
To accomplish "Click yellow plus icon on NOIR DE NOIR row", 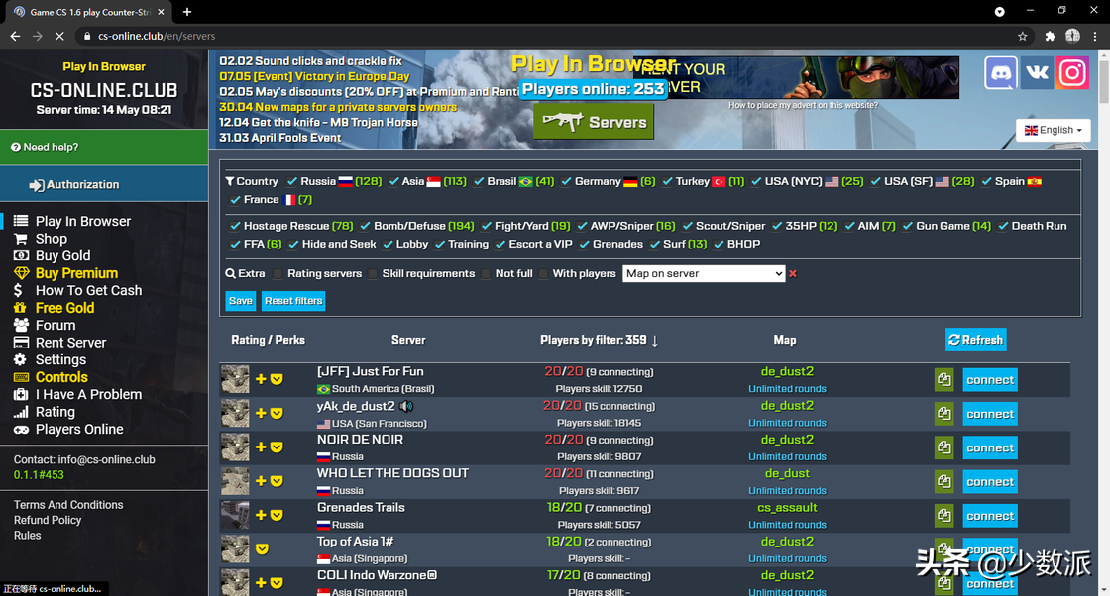I will click(261, 447).
